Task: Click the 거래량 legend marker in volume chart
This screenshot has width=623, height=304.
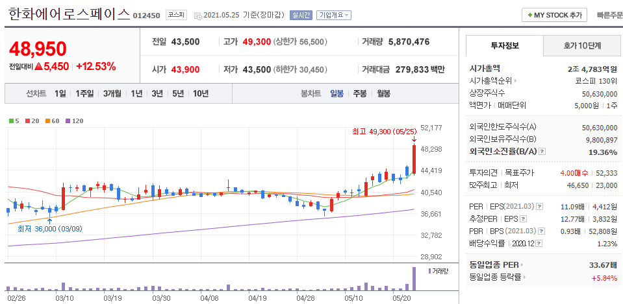Action: pyautogui.click(x=429, y=271)
